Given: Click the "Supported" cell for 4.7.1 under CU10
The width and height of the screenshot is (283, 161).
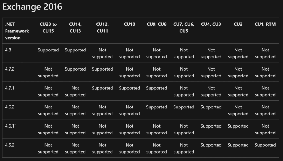Looking at the screenshot, I should (x=130, y=88).
